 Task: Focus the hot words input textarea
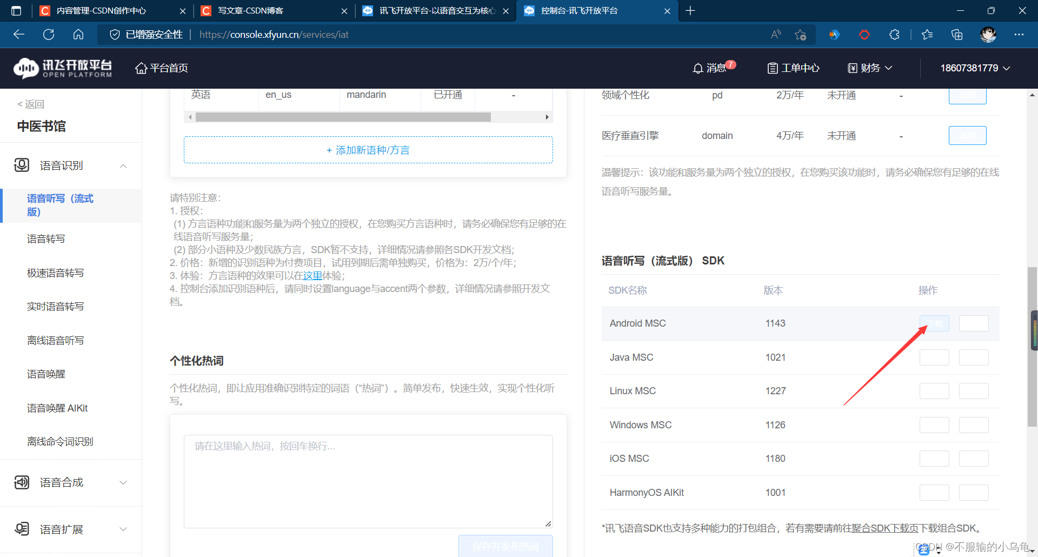tap(368, 481)
